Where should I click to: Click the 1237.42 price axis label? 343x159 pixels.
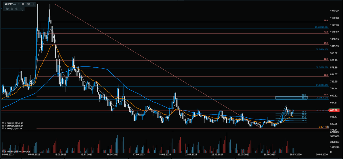pyautogui.click(x=334, y=11)
